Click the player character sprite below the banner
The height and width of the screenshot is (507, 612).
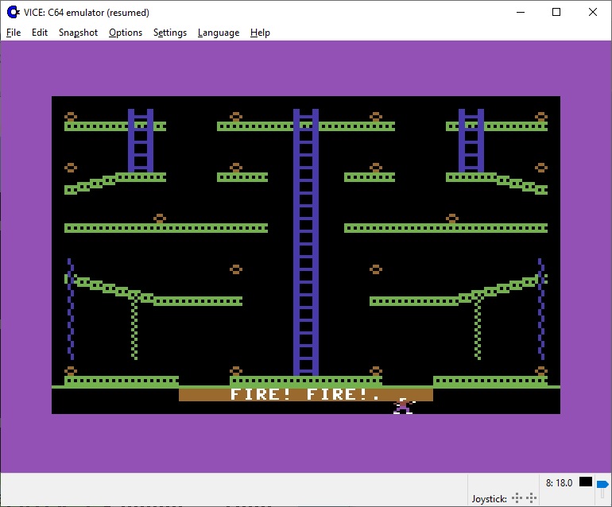point(404,406)
